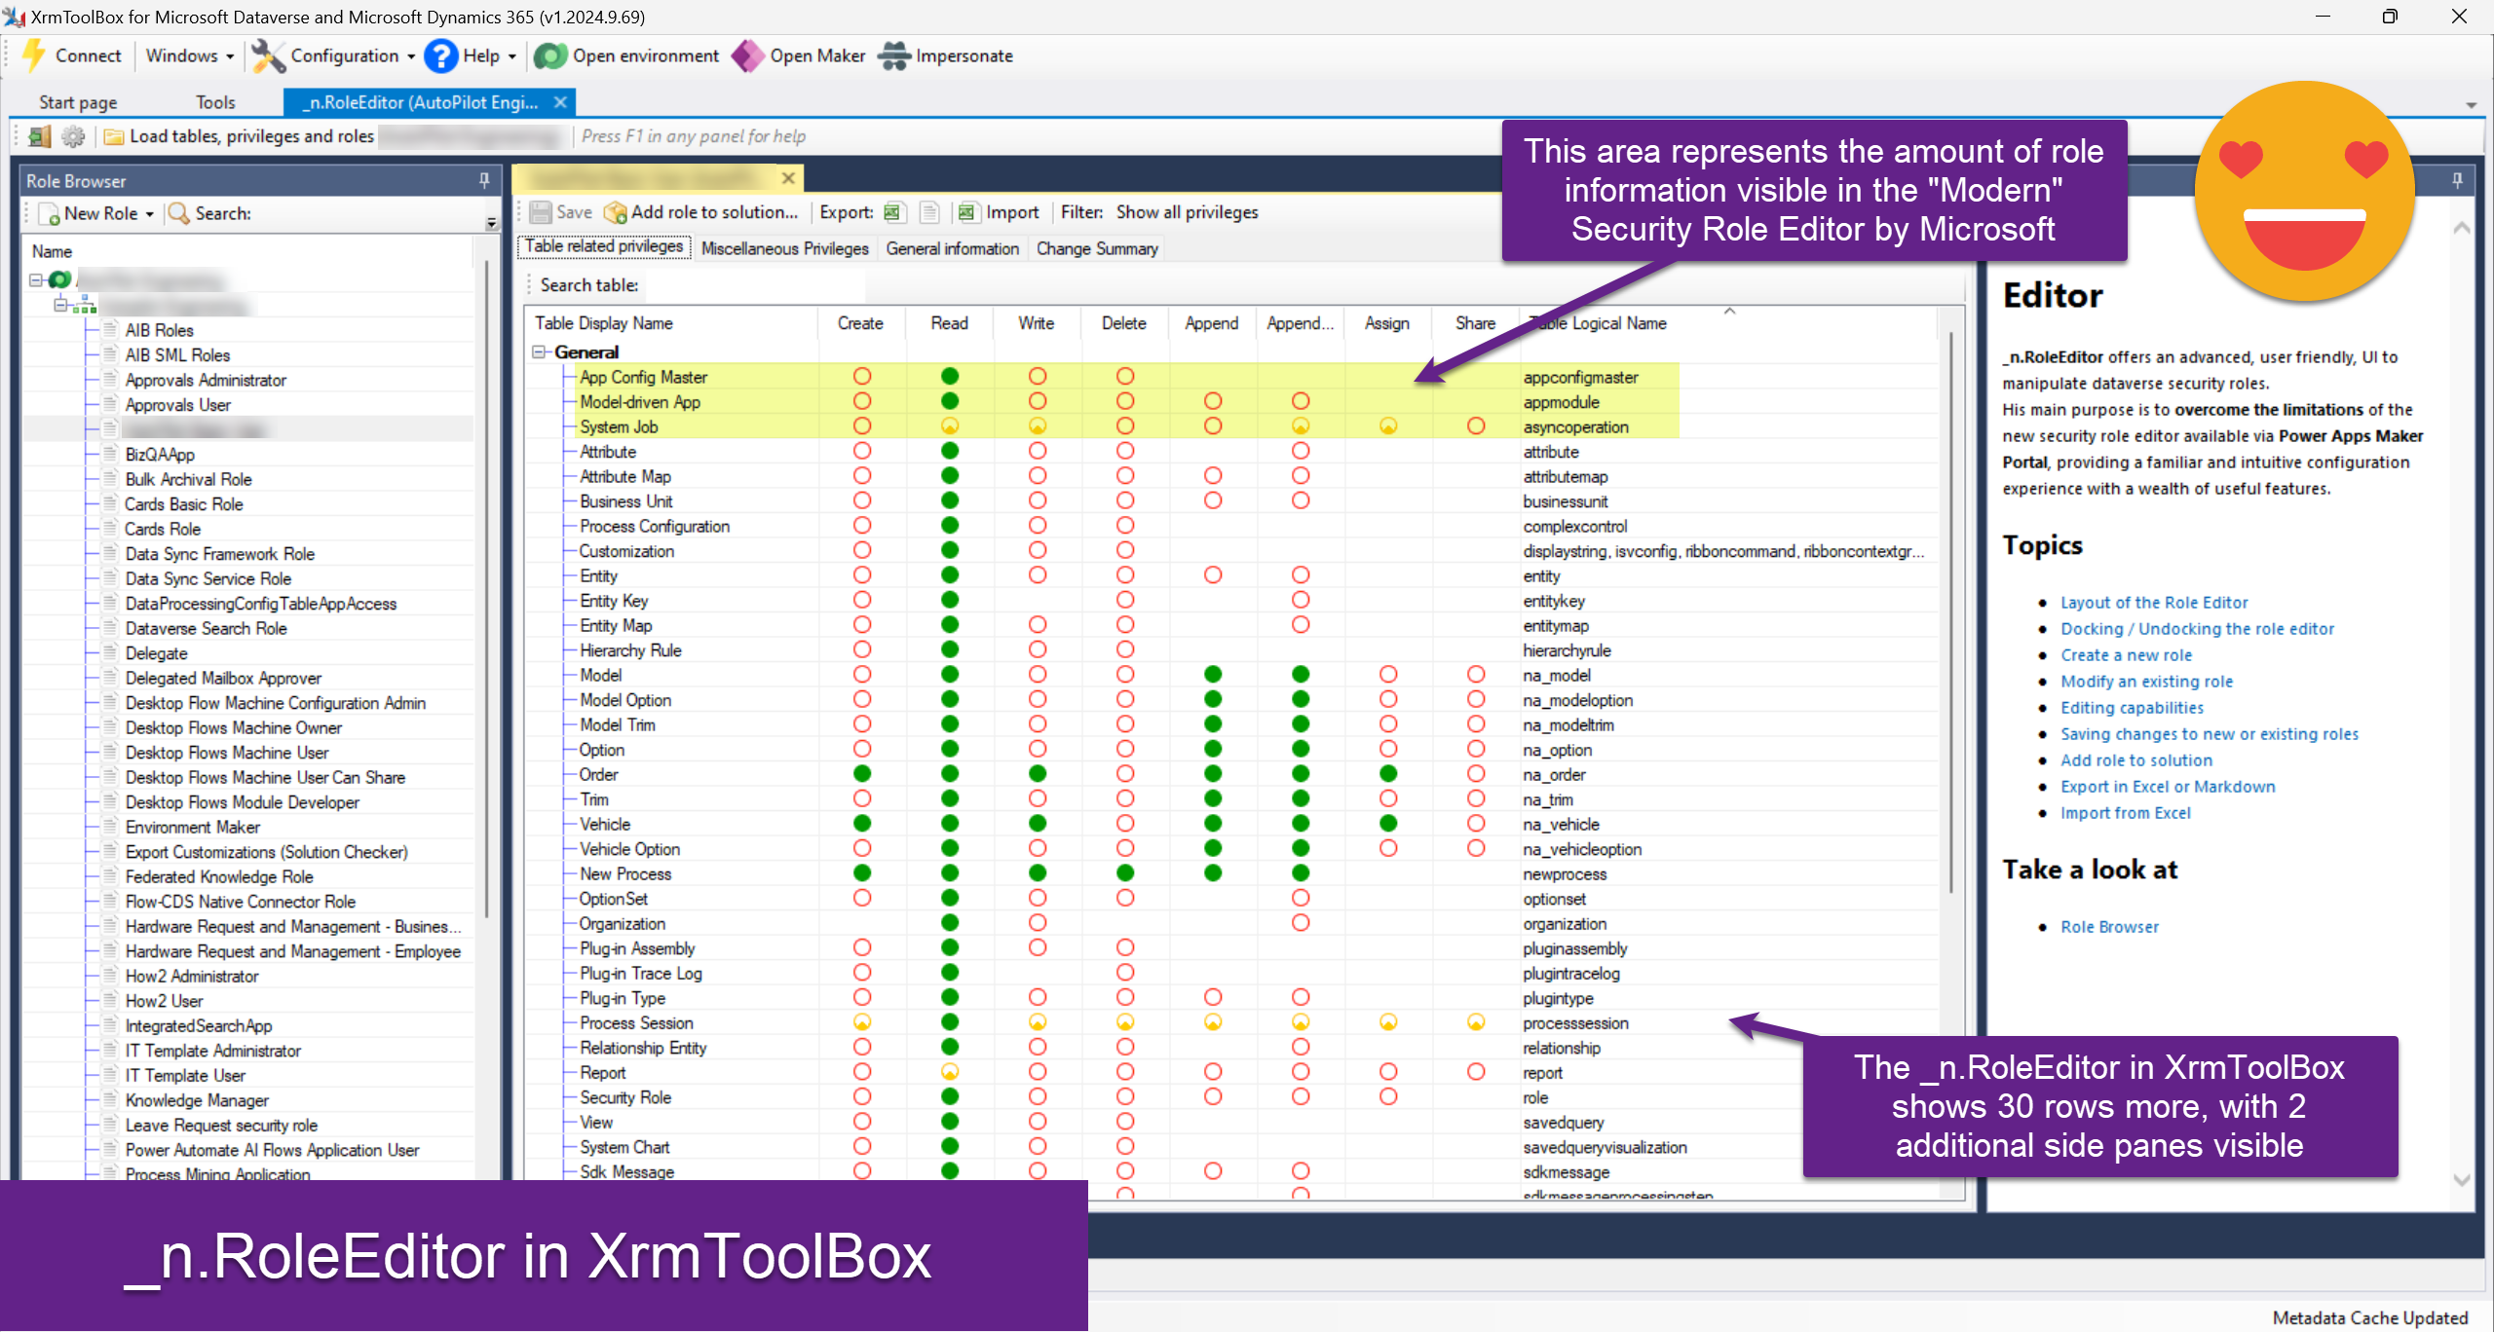
Task: Switch to the Tools tab
Action: (215, 102)
